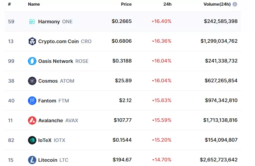Sort table by the # rank column
The image size is (255, 166).
pyautogui.click(x=10, y=4)
